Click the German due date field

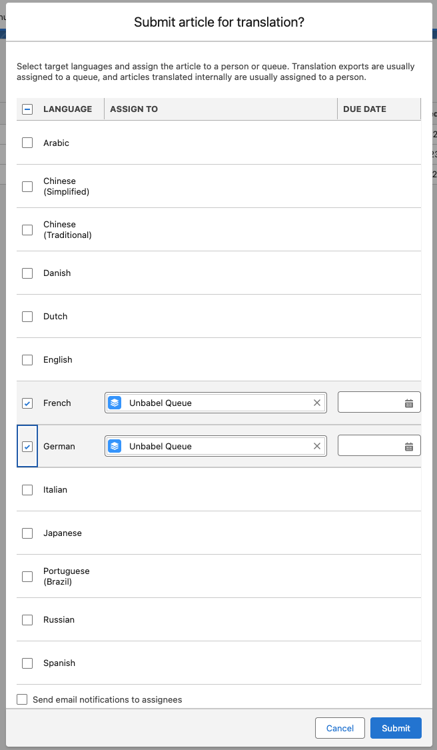tap(379, 445)
